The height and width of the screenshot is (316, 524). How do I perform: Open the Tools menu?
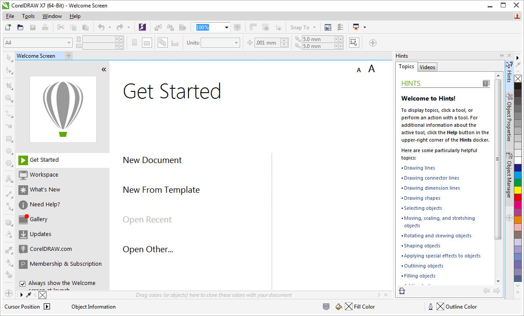pos(28,16)
